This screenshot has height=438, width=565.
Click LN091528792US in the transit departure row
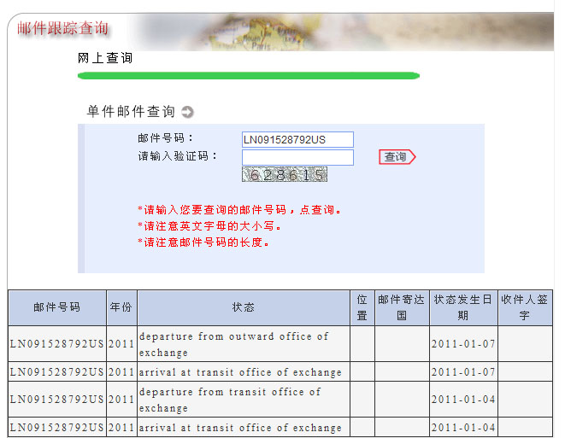click(57, 400)
